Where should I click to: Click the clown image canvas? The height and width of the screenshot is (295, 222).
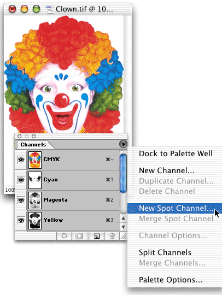pyautogui.click(x=63, y=74)
